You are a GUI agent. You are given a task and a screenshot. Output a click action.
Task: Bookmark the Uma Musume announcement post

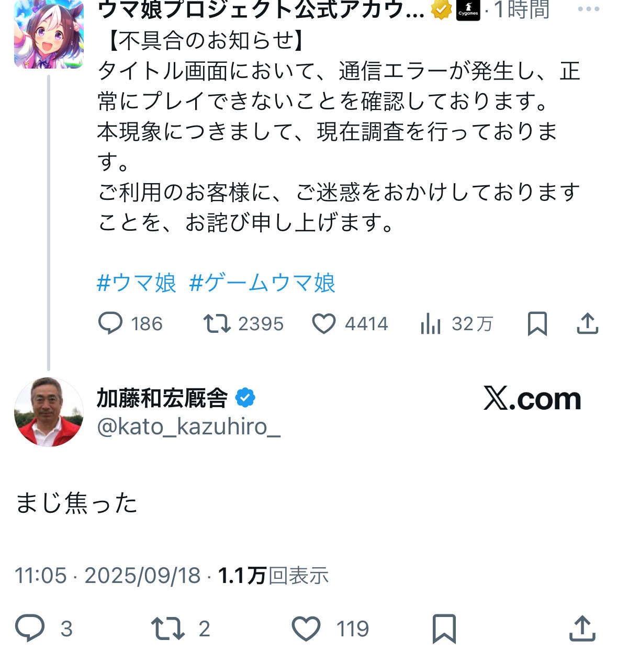[x=537, y=323]
